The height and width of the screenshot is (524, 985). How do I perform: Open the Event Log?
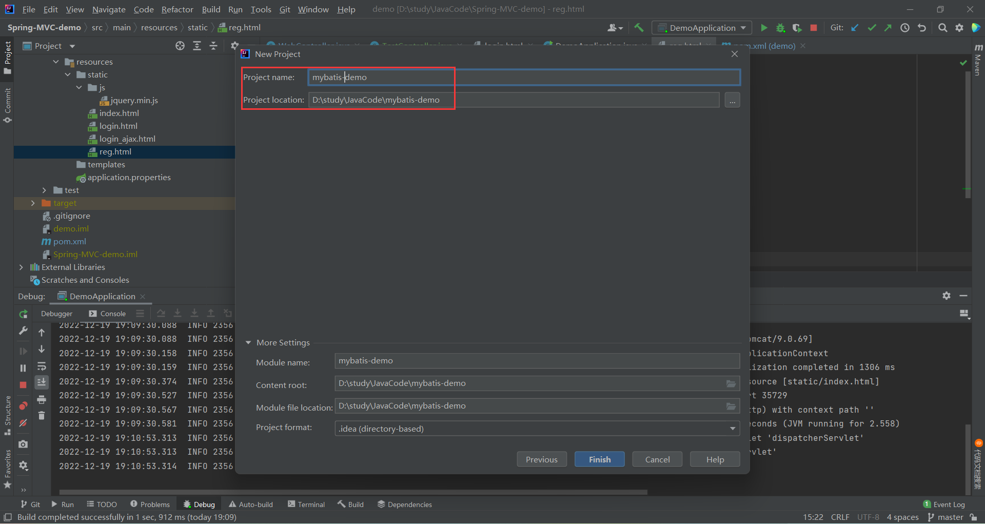(x=944, y=504)
